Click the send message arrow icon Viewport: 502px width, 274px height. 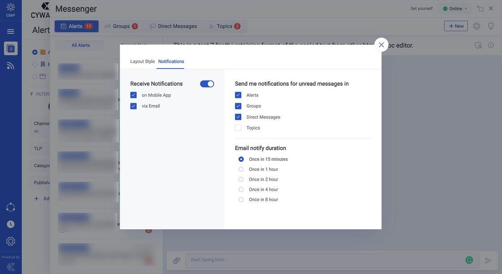click(x=488, y=261)
